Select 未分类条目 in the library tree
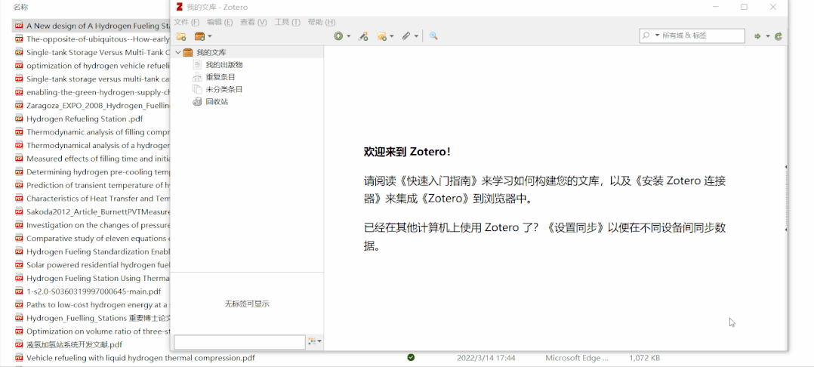Viewport: 814px width, 367px height. [x=224, y=89]
